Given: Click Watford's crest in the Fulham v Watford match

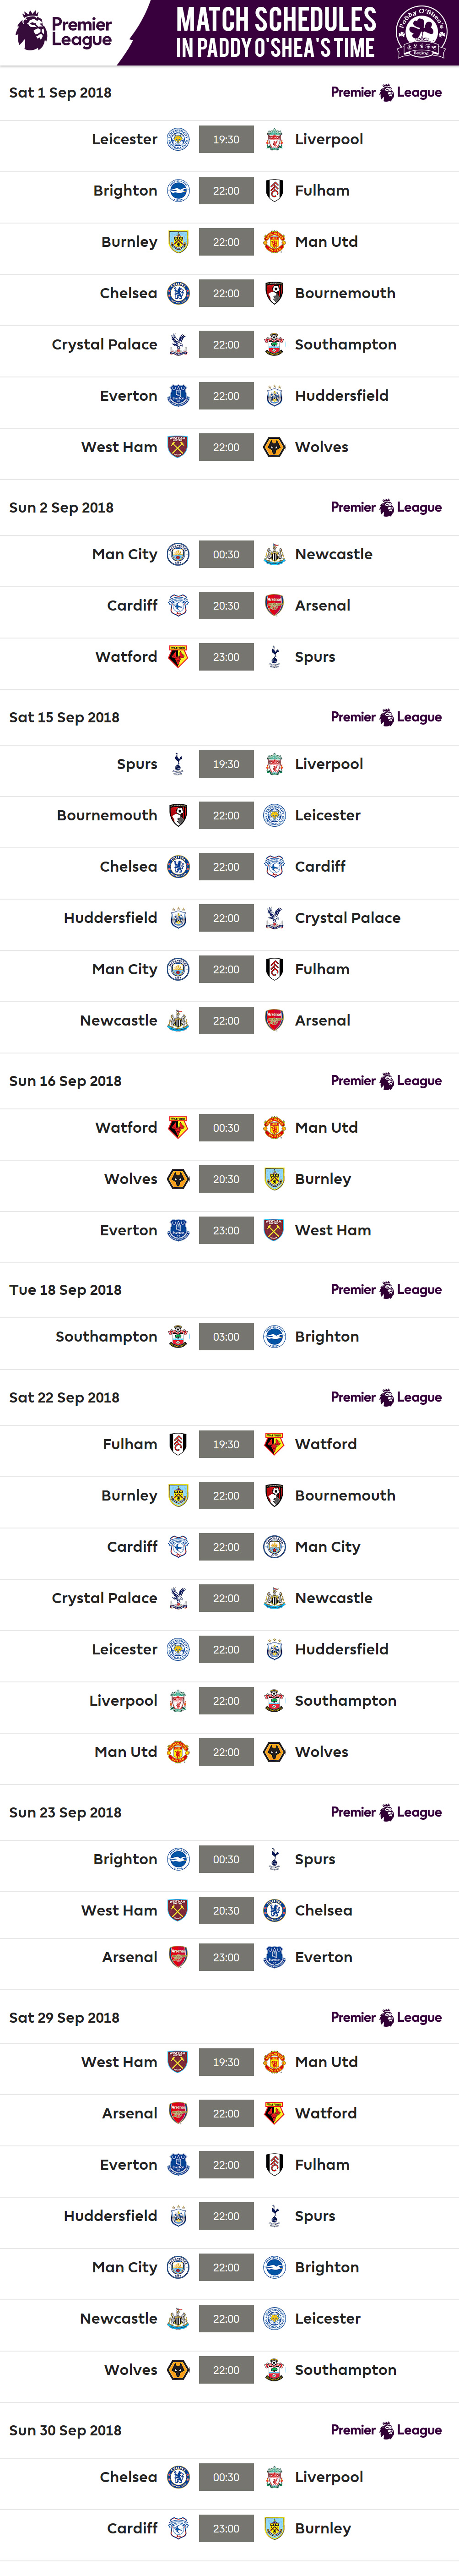Looking at the screenshot, I should (274, 1444).
